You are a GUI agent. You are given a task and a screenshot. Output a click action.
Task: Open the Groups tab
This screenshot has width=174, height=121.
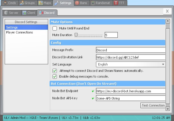[x=28, y=3]
